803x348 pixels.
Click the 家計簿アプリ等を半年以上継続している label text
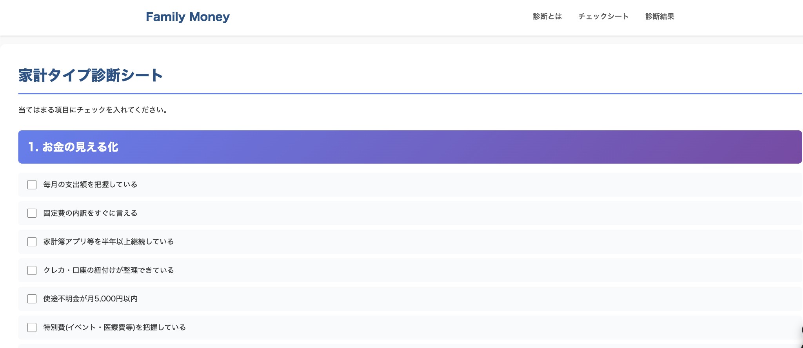pos(109,242)
